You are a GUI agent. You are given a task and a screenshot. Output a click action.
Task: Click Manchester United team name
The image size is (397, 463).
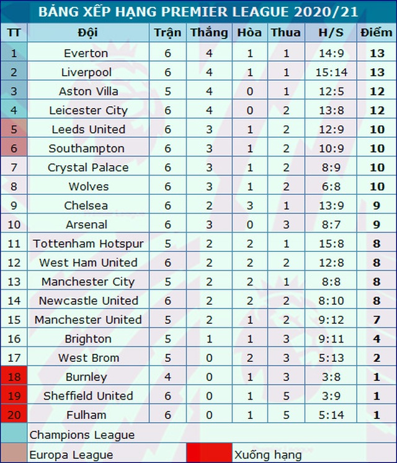[x=88, y=320]
